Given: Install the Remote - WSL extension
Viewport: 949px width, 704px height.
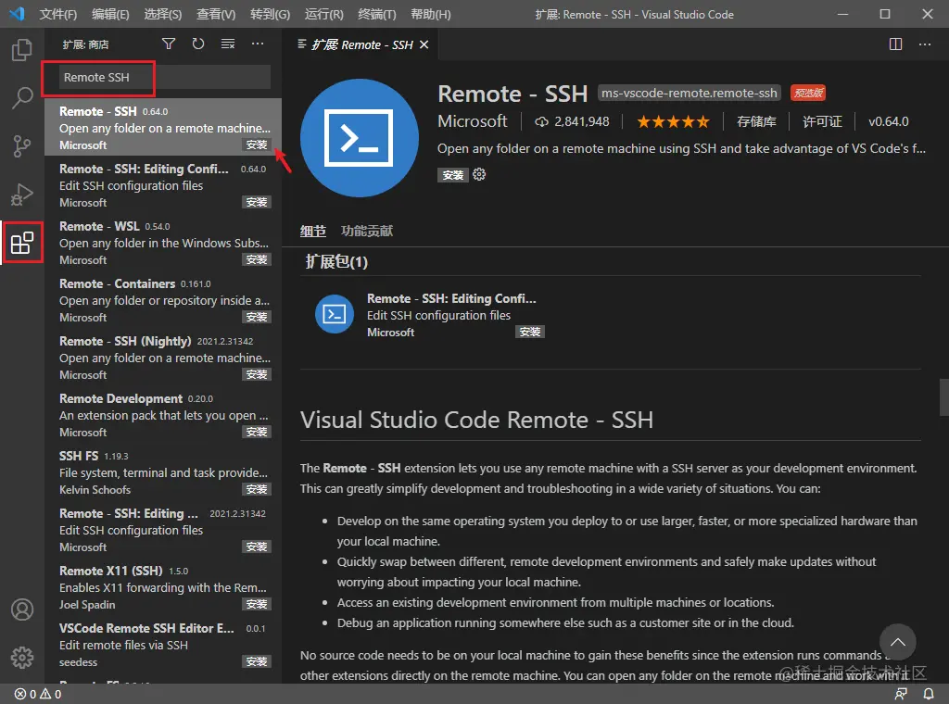Looking at the screenshot, I should 257,259.
